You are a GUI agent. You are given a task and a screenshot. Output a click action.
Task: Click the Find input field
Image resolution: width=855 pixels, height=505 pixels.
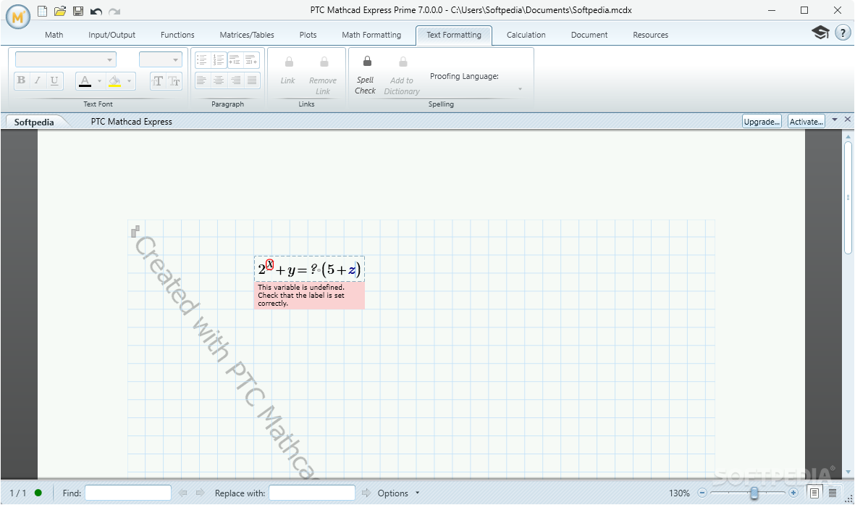(x=128, y=493)
